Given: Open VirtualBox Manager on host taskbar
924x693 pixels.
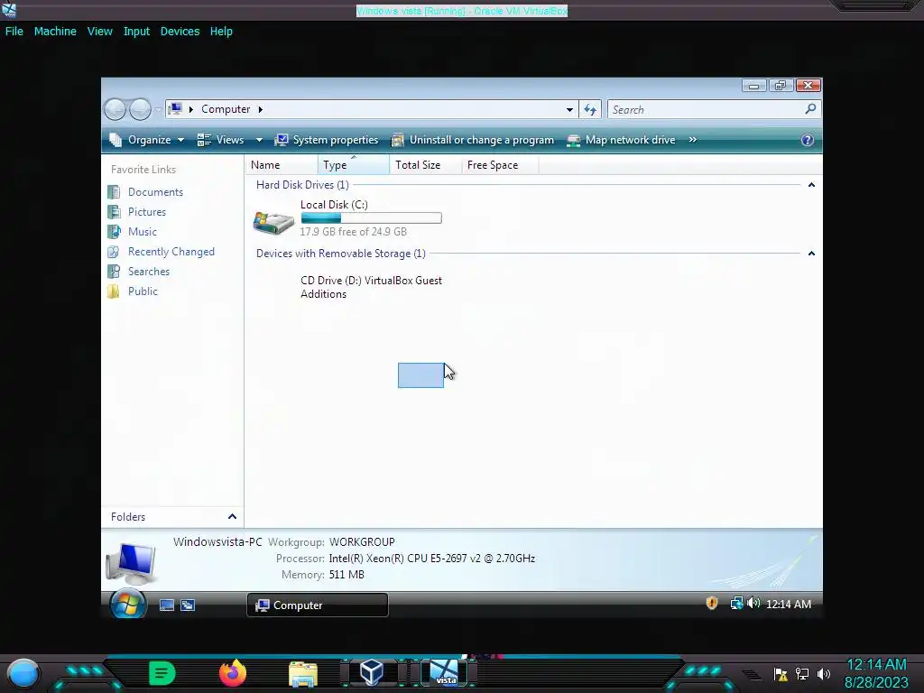Looking at the screenshot, I should 372,672.
